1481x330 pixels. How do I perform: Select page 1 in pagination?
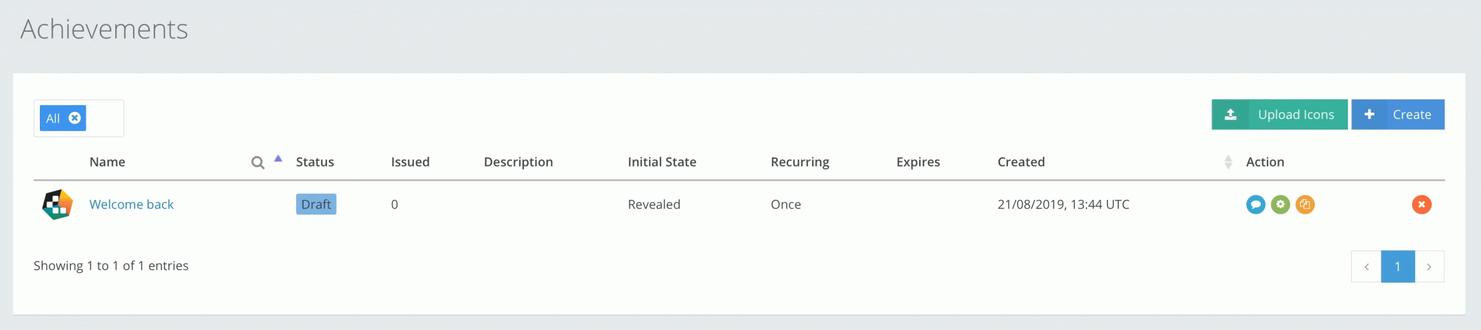pyautogui.click(x=1398, y=266)
